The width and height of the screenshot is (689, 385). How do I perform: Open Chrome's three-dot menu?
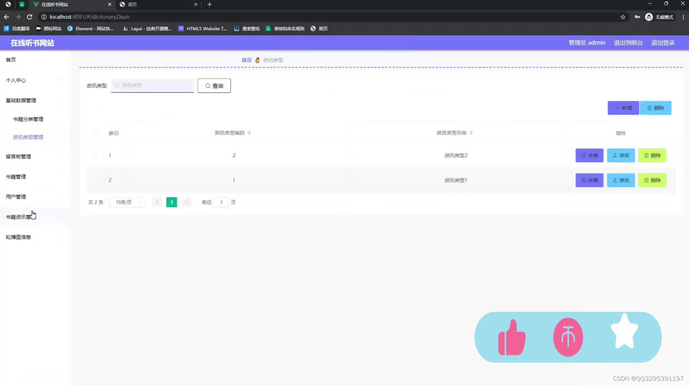[x=683, y=17]
